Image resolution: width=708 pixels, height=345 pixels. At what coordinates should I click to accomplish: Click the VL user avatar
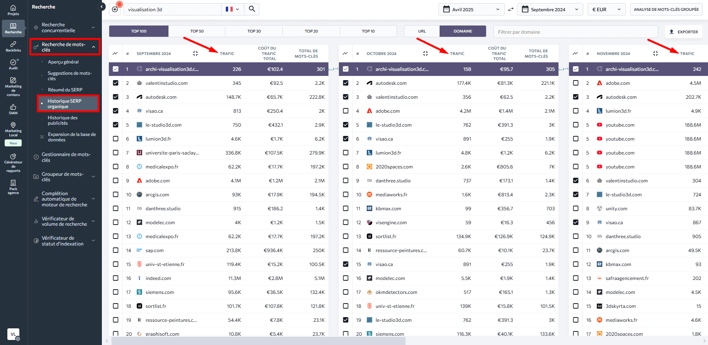(x=13, y=334)
